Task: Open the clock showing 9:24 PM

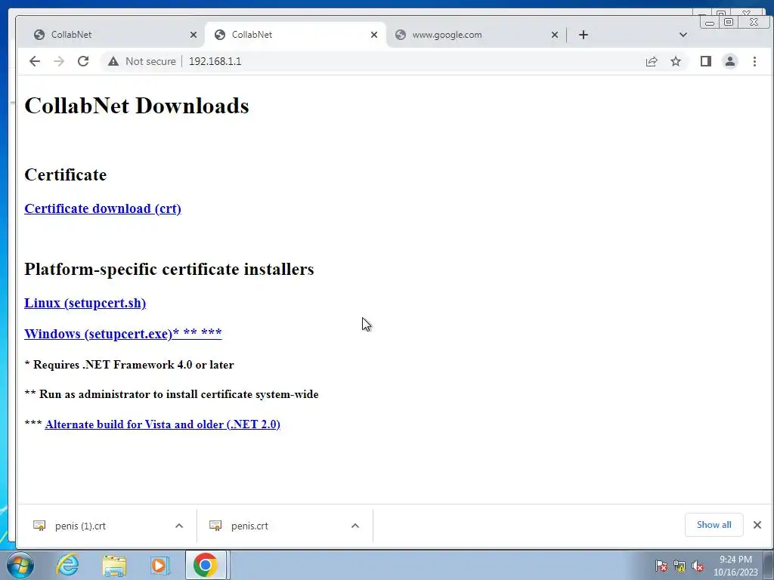Action: tap(735, 566)
